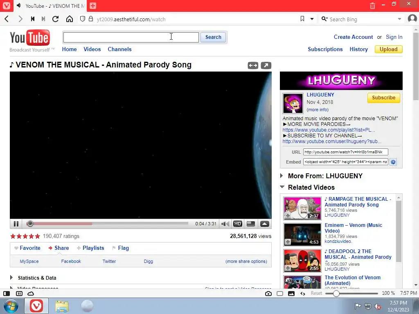View site security padlock info
This screenshot has width=419, height=314.
pyautogui.click(x=91, y=19)
